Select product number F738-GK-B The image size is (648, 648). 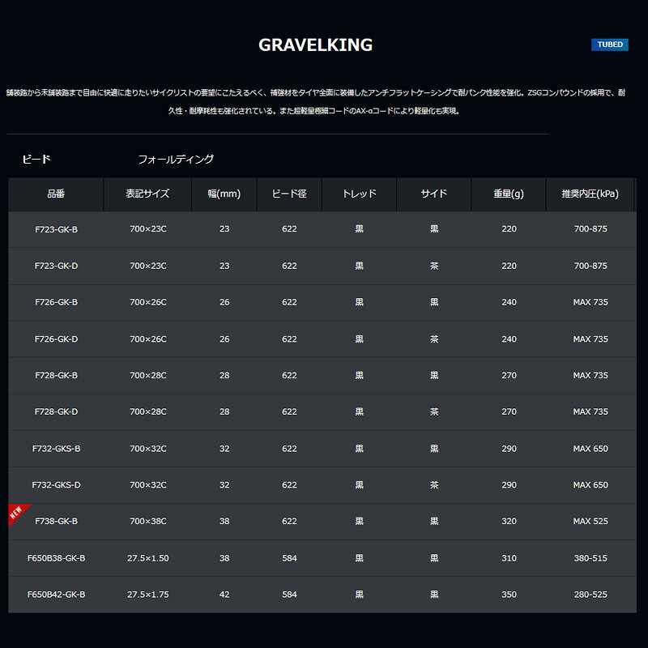57,522
